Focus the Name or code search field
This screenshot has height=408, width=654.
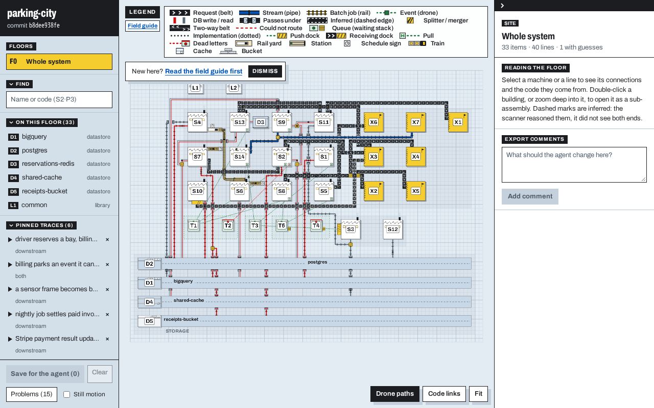point(59,99)
